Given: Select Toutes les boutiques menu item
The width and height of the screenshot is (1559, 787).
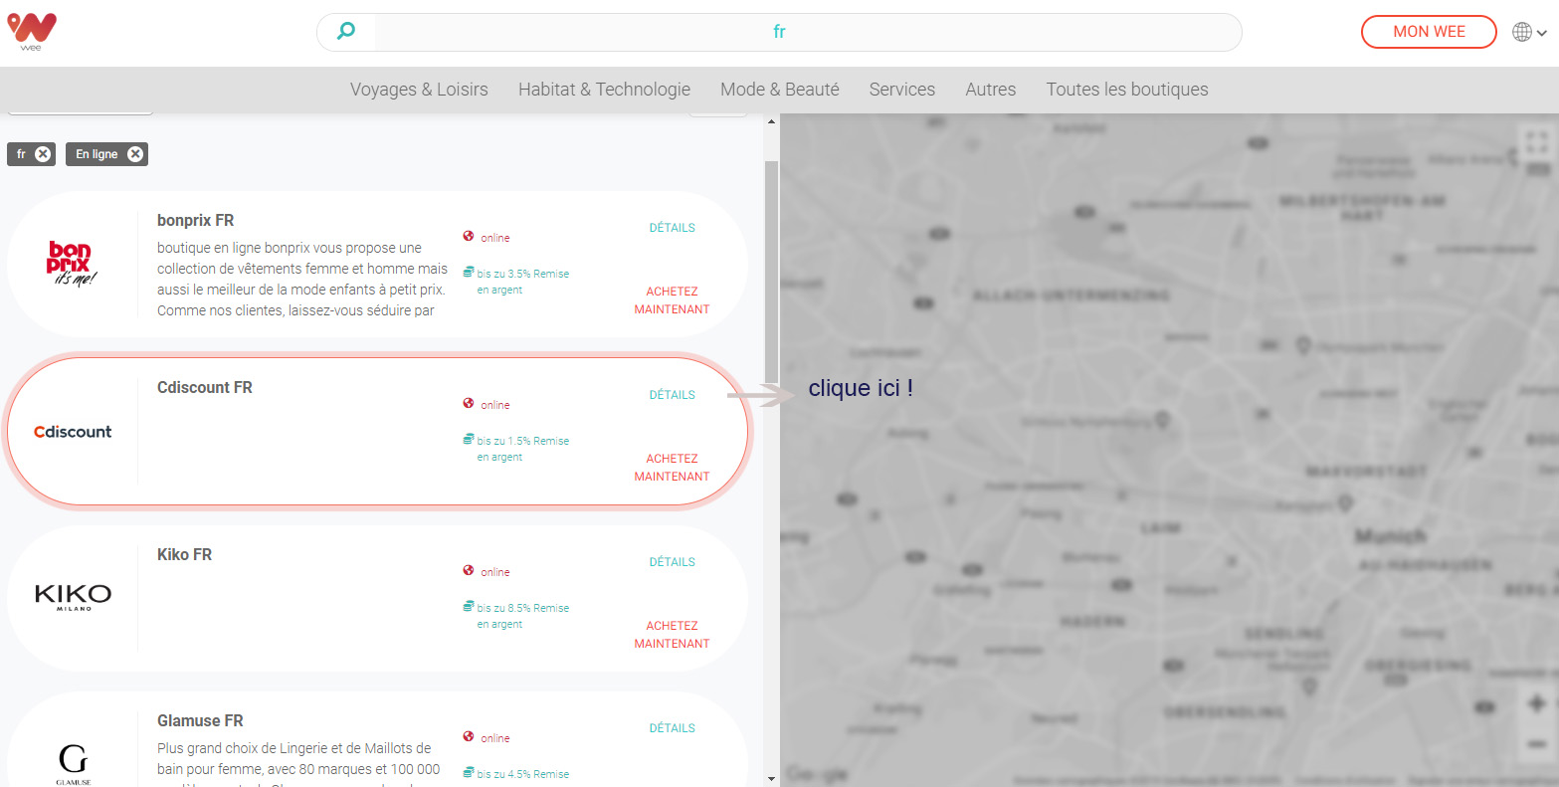Looking at the screenshot, I should (1126, 90).
